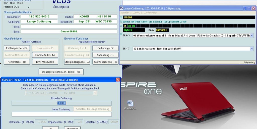Image resolution: width=257 pixels, height=129 pixels.
Task: Open Zugriffsberechtig. - 16
Action: 105,62
